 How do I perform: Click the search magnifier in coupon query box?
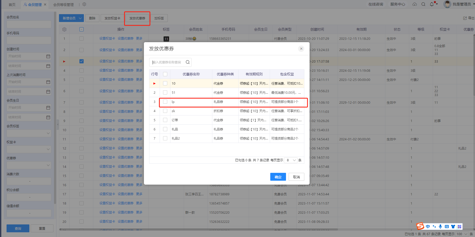click(x=187, y=62)
